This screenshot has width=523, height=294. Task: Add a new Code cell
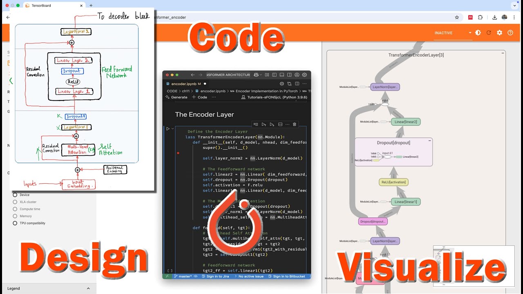coord(199,97)
